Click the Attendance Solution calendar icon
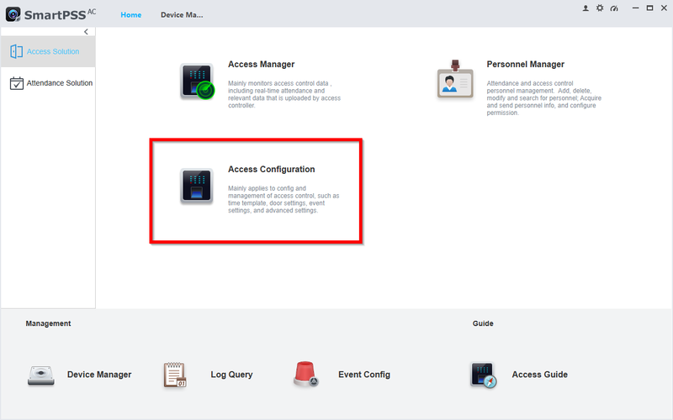This screenshot has width=673, height=420. coord(16,83)
